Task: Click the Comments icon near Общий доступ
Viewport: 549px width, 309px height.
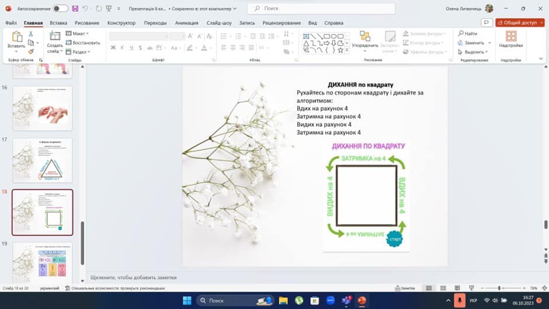Action: coord(486,23)
